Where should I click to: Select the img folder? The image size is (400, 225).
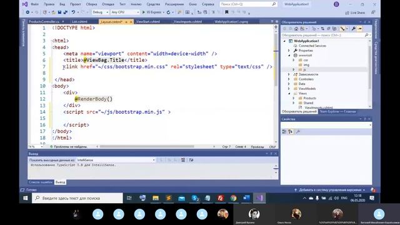click(x=306, y=65)
